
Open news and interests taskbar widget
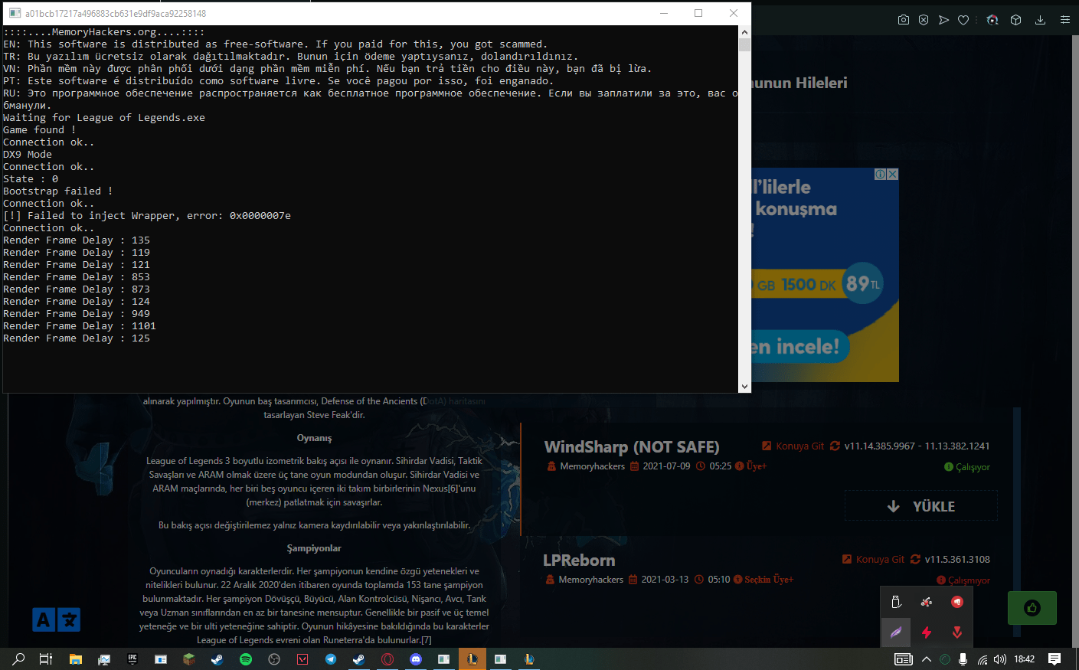[904, 659]
